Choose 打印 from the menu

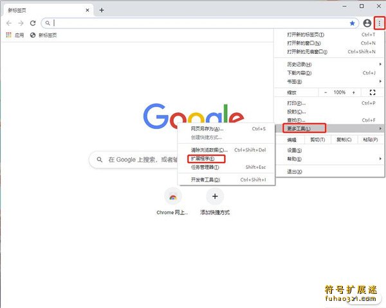tap(329, 103)
